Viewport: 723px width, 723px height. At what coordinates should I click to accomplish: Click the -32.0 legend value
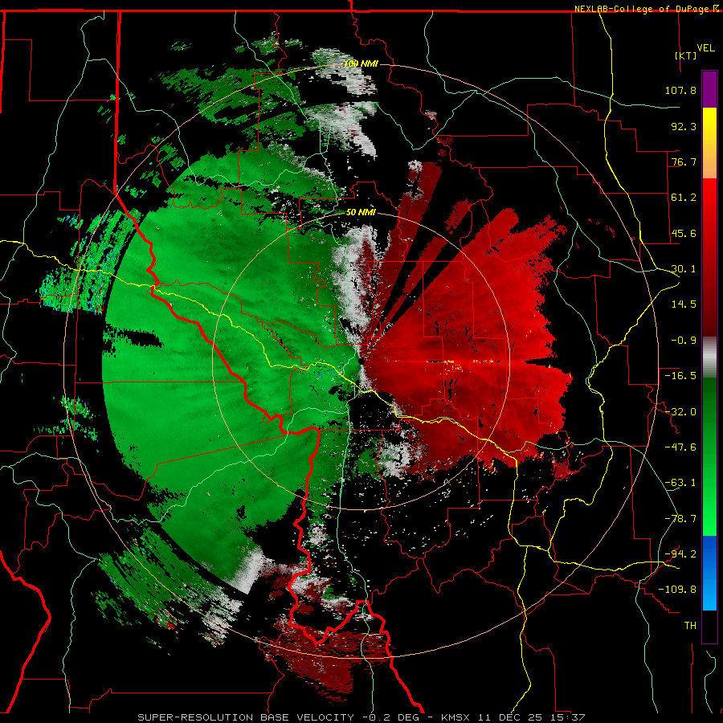[x=680, y=412]
